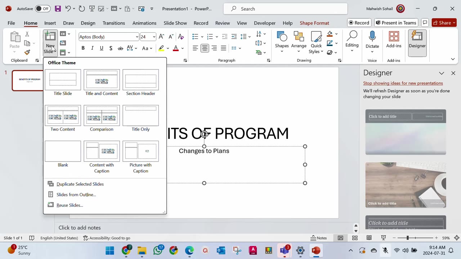Image resolution: width=461 pixels, height=259 pixels.
Task: Open the File tab
Action: coord(11,23)
